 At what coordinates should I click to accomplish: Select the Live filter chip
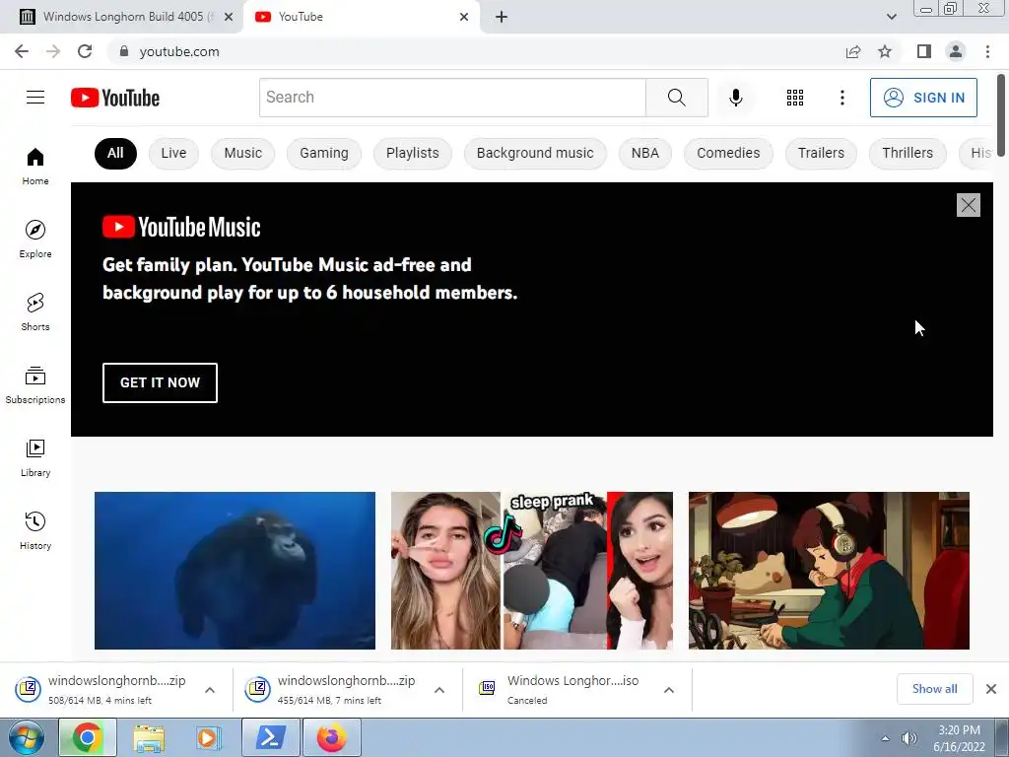pos(173,153)
